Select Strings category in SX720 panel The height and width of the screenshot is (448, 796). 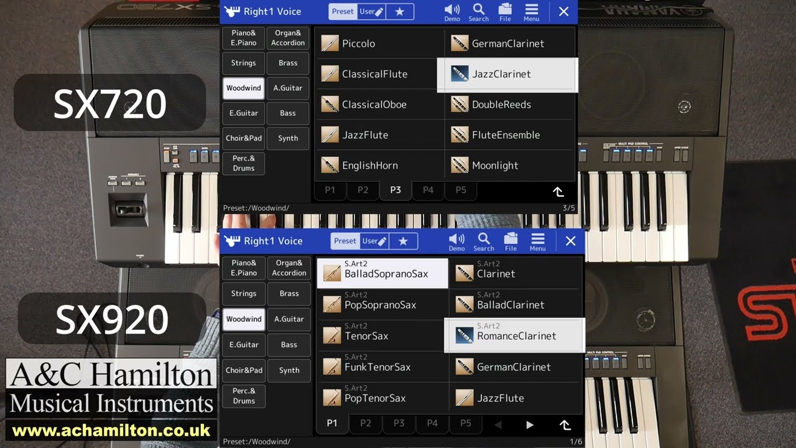(243, 63)
